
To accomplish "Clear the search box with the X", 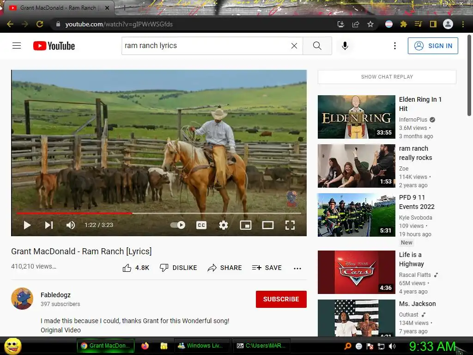I will pos(294,46).
